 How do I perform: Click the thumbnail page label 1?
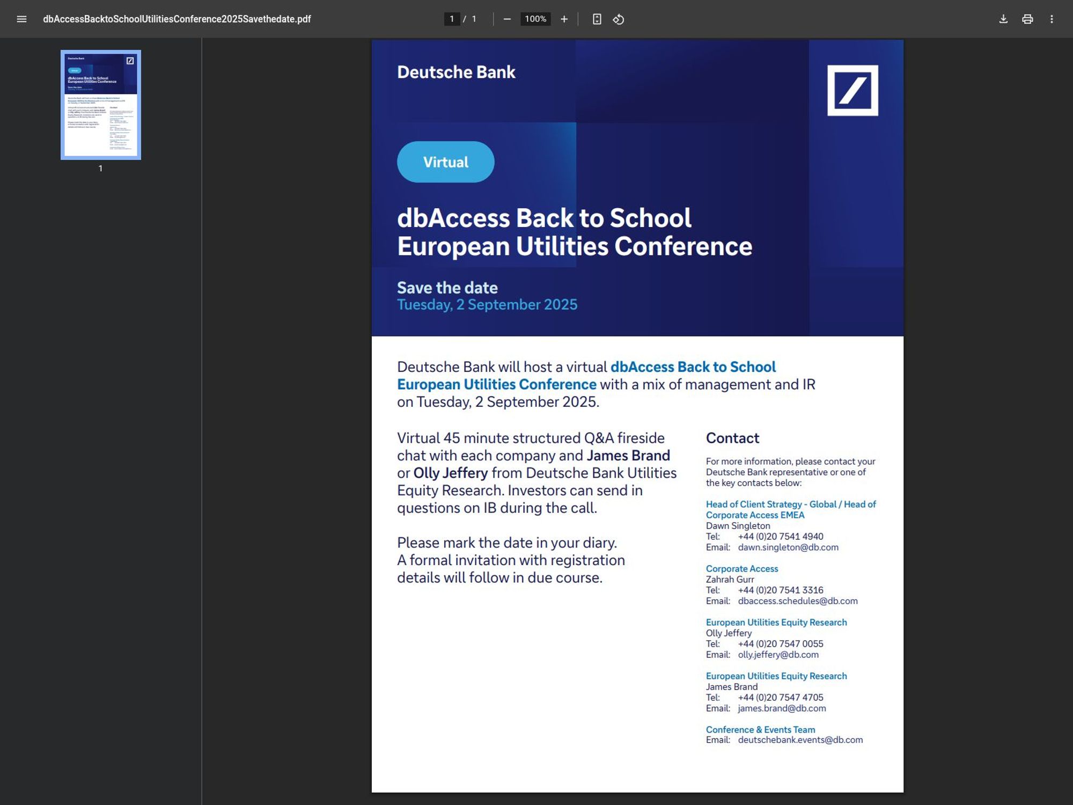coord(100,169)
